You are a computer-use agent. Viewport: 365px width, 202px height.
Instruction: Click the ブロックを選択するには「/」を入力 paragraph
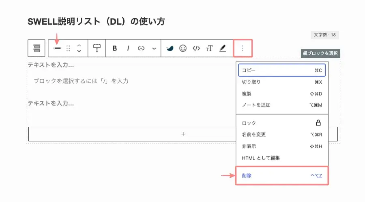pos(81,81)
